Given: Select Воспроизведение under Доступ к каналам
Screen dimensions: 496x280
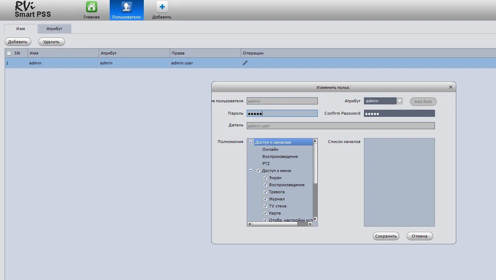Looking at the screenshot, I should tap(280, 156).
